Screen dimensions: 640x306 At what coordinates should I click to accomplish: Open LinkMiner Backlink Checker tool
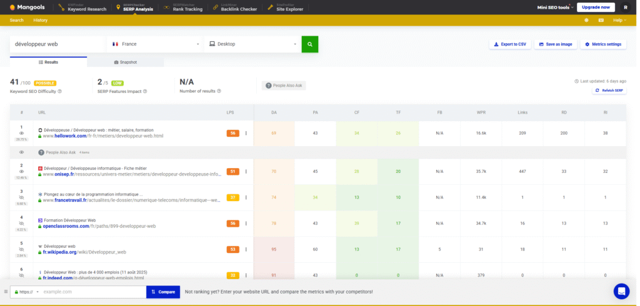click(x=235, y=7)
